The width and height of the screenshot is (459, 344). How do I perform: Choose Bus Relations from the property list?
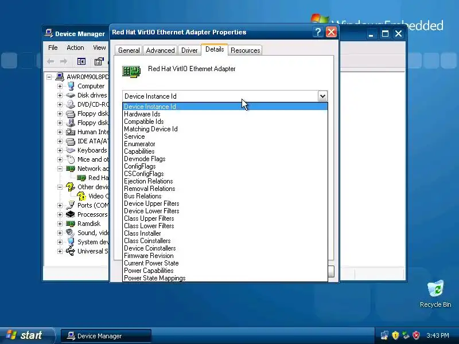pyautogui.click(x=225, y=196)
